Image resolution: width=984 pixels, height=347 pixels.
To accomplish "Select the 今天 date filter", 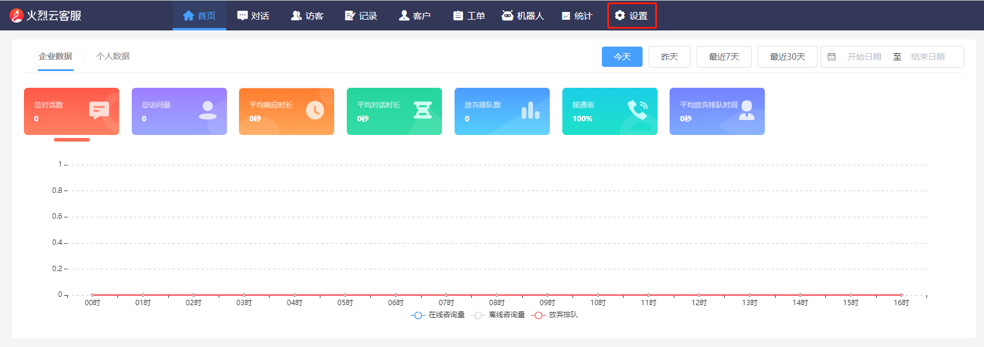I will click(x=622, y=57).
